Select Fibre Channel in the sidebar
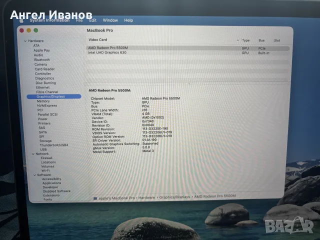The image size is (320, 240). click(x=47, y=92)
